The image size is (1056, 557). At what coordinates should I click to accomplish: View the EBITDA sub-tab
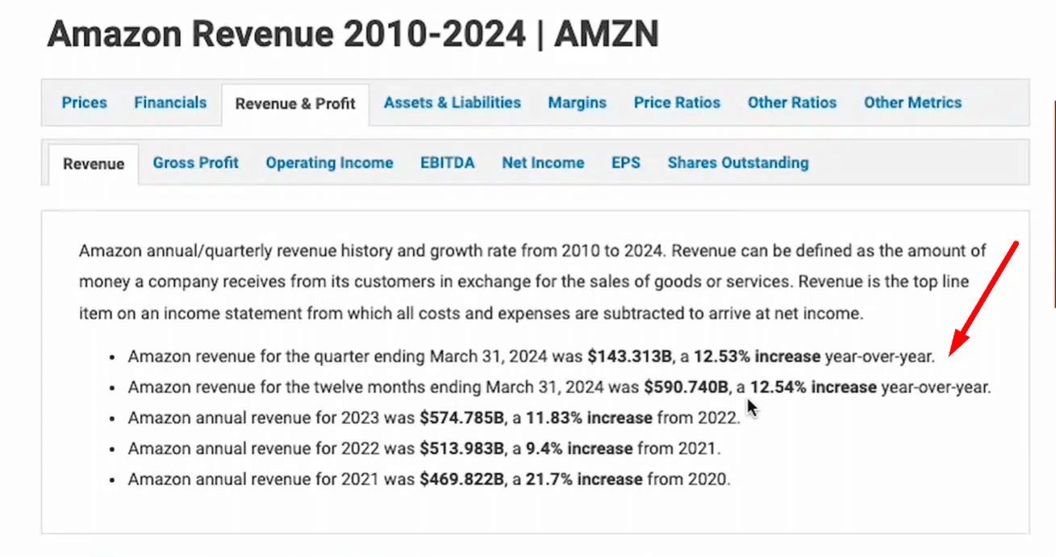pyautogui.click(x=447, y=162)
